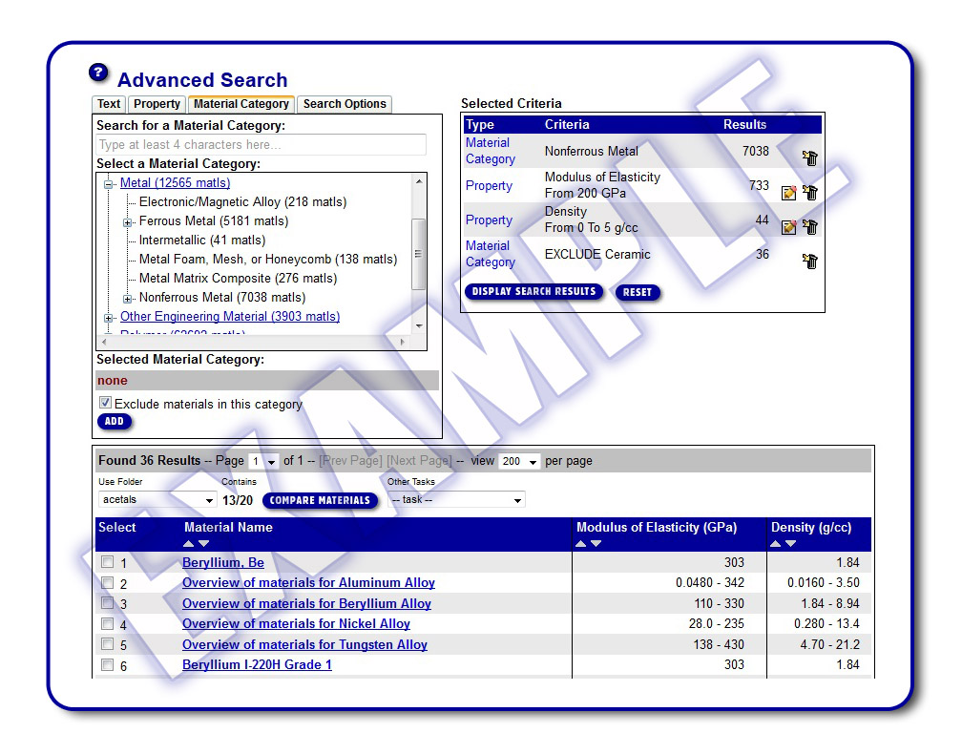Sort Modulus of Elasticity descending
Viewport: 962px width, 733px height.
click(596, 544)
